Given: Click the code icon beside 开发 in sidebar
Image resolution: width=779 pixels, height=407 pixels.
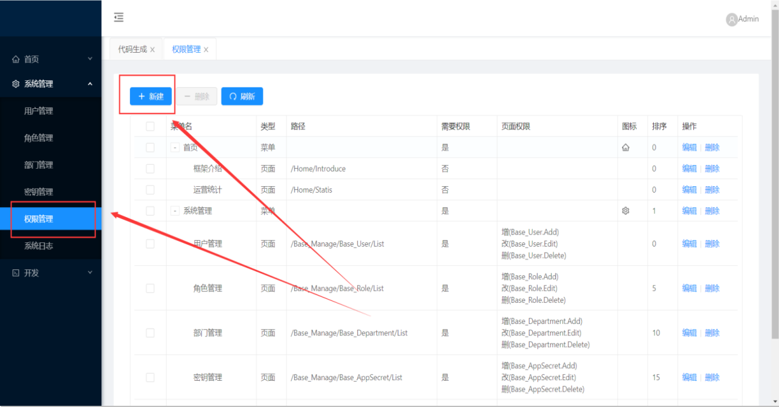Looking at the screenshot, I should 16,272.
